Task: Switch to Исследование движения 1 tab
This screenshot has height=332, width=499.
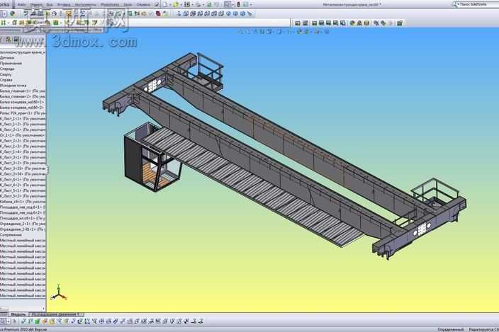Action: point(56,314)
